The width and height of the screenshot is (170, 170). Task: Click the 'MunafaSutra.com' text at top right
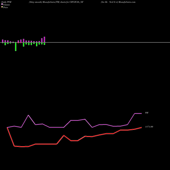click(x=127, y=2)
